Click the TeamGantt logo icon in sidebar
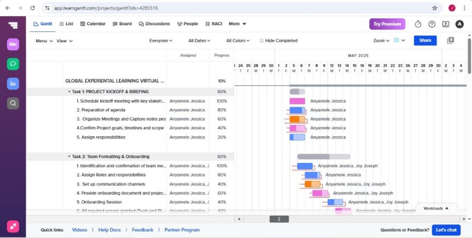The image size is (472, 238). point(13,25)
